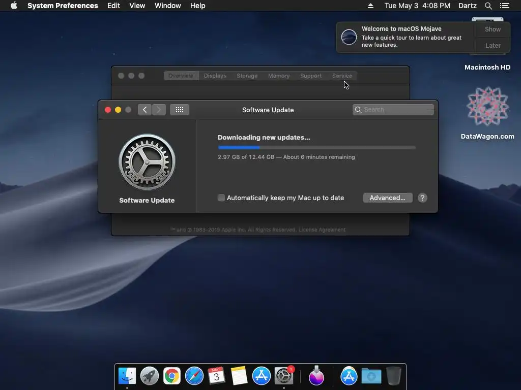Viewport: 521px width, 390px height.
Task: Click Show on the Mojave welcome notification
Action: [493, 29]
